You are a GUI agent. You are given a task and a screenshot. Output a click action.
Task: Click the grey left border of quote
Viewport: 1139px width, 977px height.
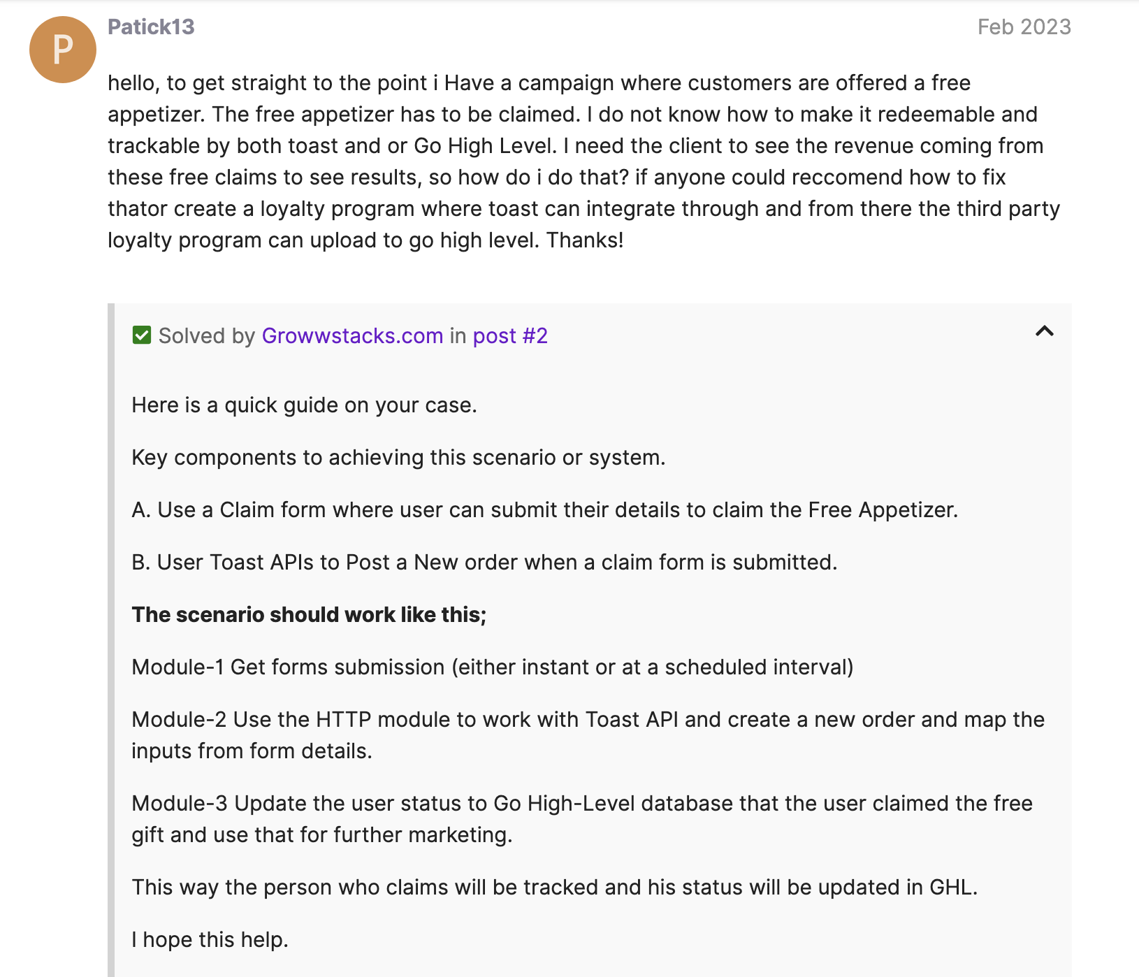(111, 639)
